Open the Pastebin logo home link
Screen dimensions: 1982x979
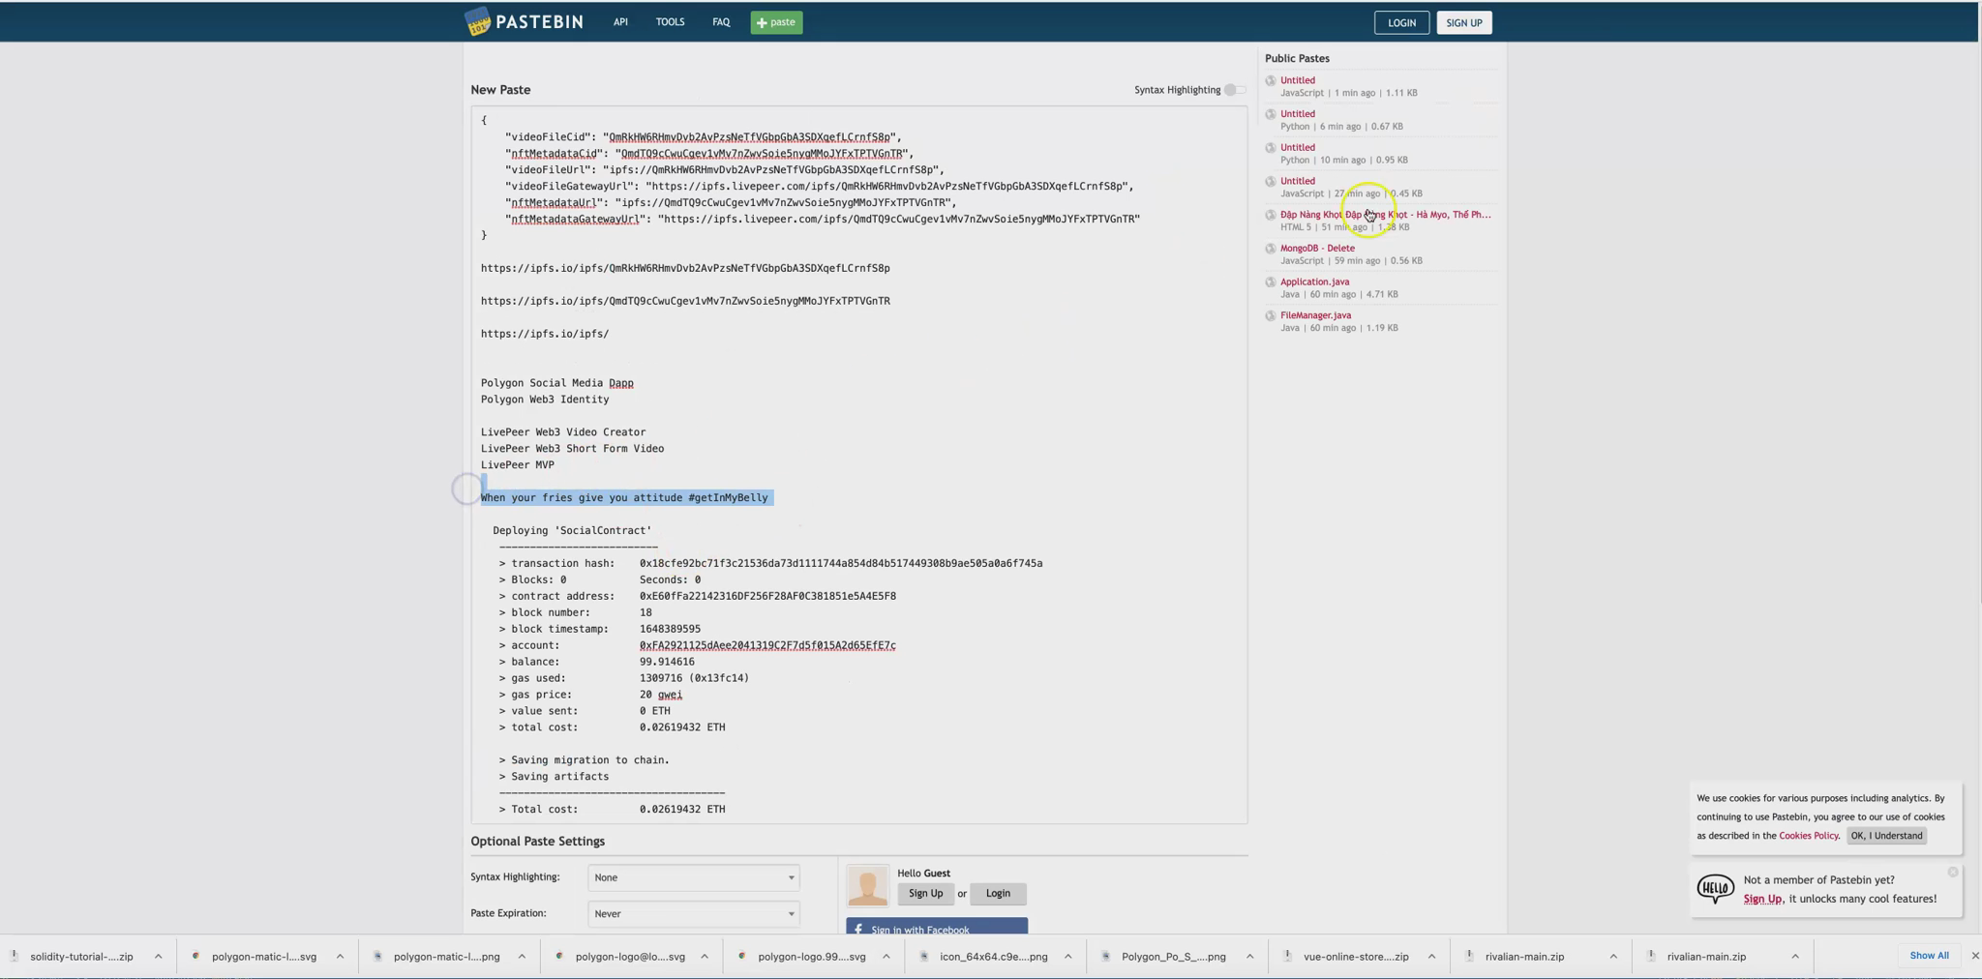click(x=524, y=21)
